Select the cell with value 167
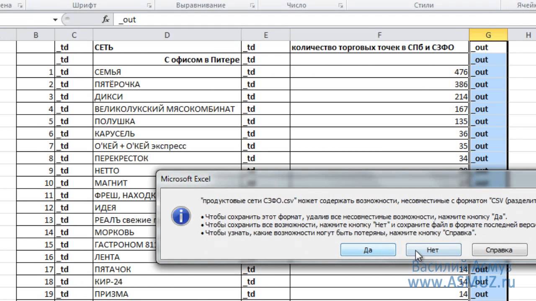This screenshot has height=301, width=536. 379,109
